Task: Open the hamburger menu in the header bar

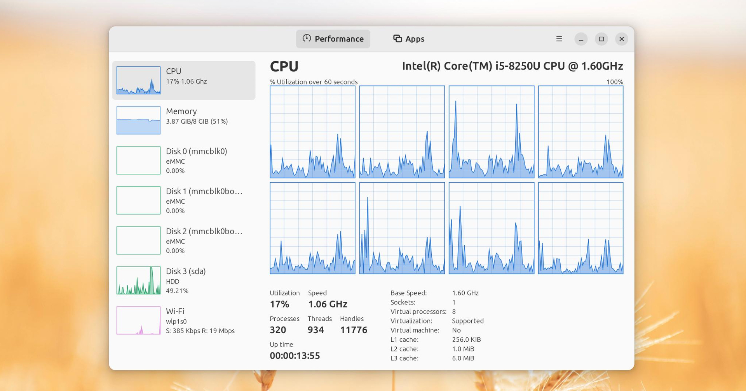Action: coord(559,39)
